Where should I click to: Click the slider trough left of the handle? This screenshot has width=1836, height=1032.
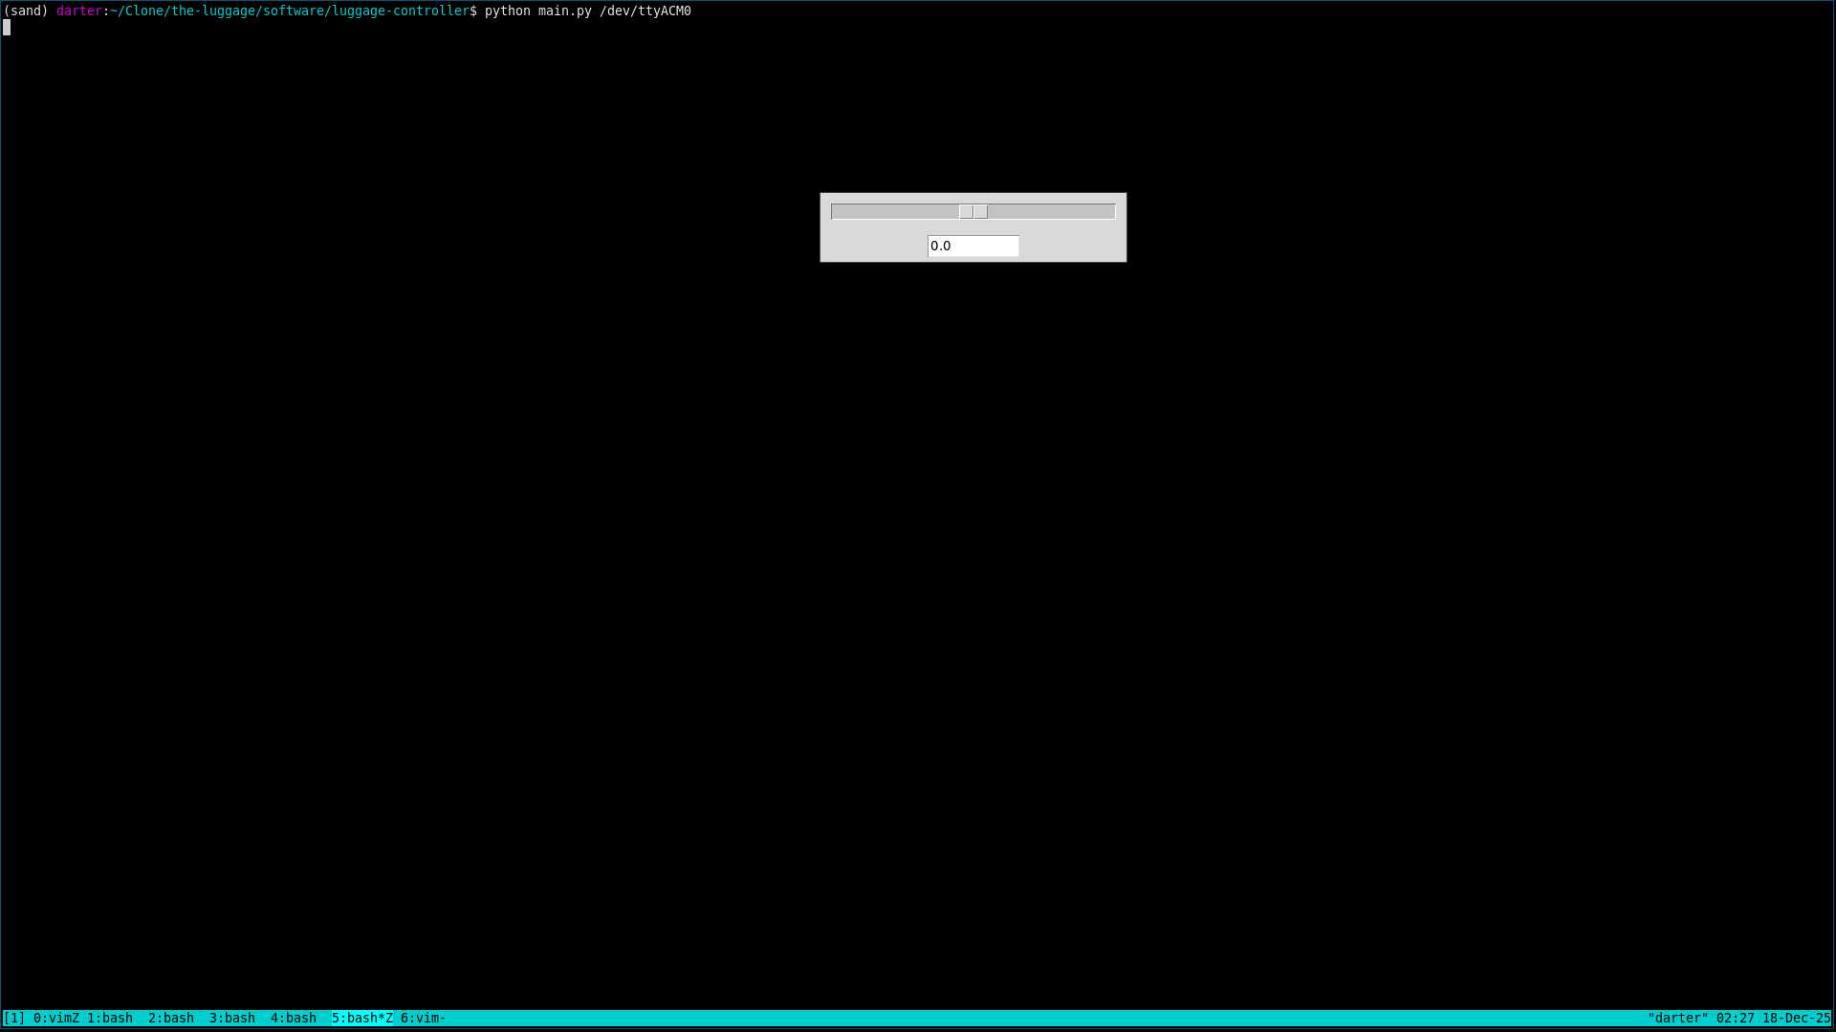894,211
